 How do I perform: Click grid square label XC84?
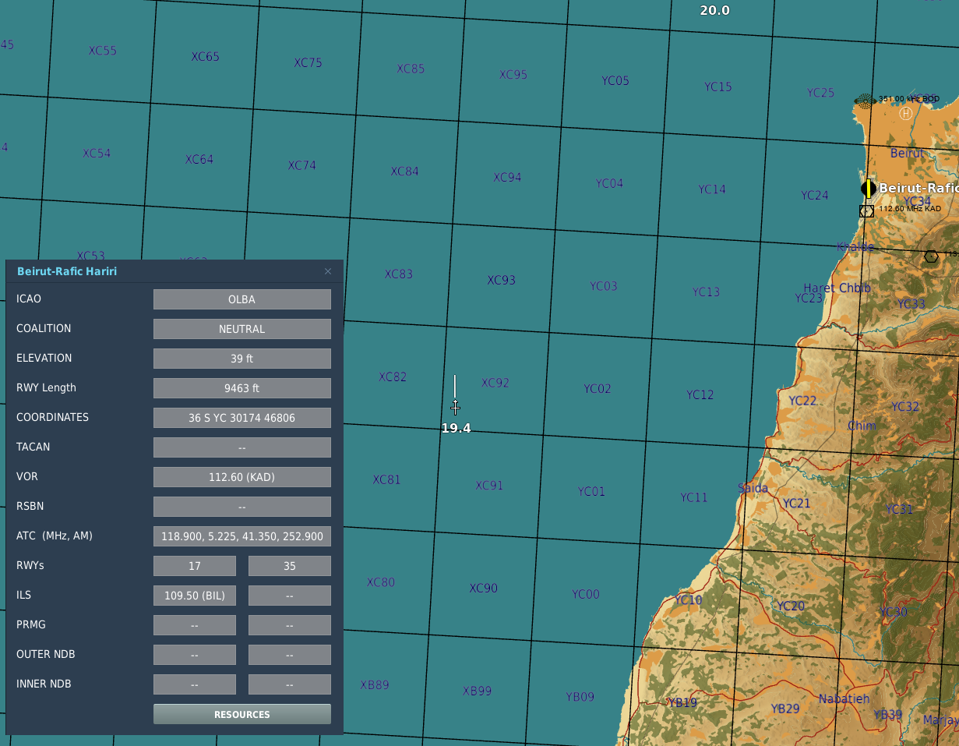tap(405, 171)
